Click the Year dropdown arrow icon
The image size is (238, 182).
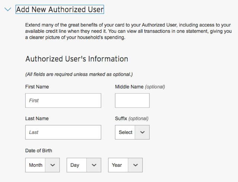135,165
